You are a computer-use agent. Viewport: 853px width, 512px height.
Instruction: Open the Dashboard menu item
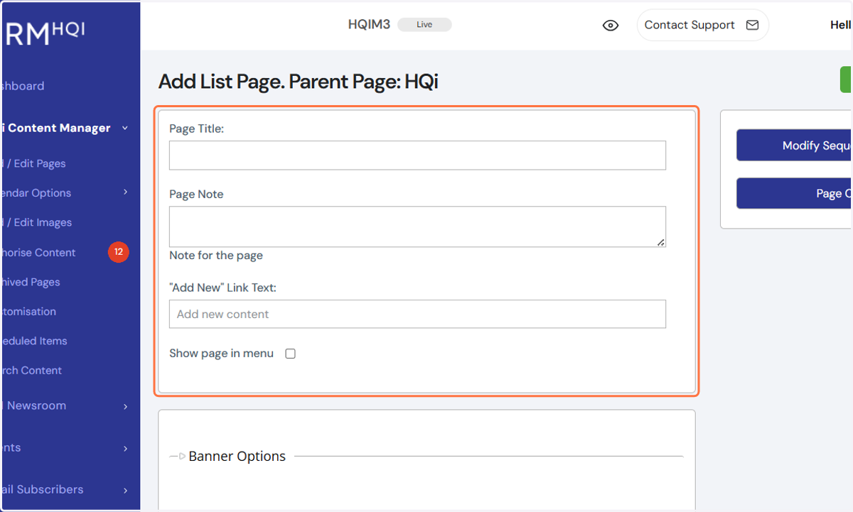(x=23, y=86)
